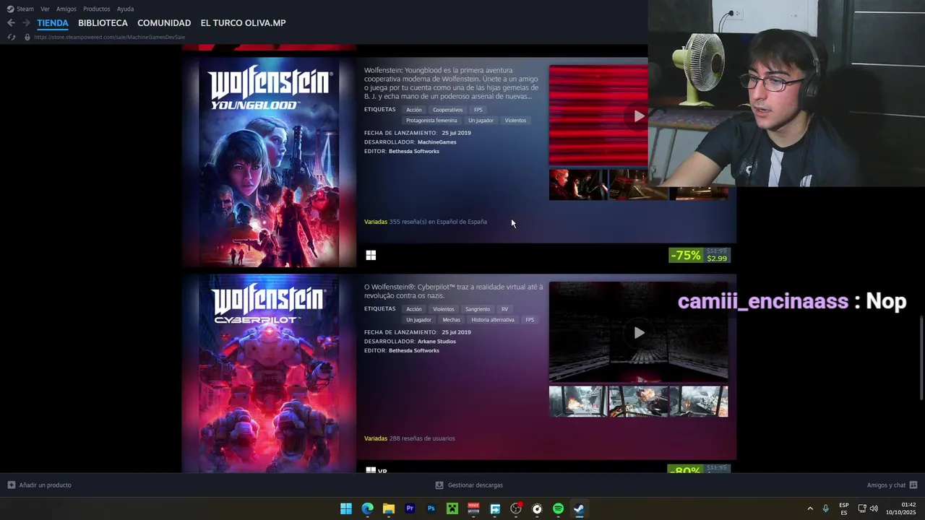This screenshot has width=925, height=520.
Task: Click the Steam taskbar icon
Action: (x=580, y=508)
